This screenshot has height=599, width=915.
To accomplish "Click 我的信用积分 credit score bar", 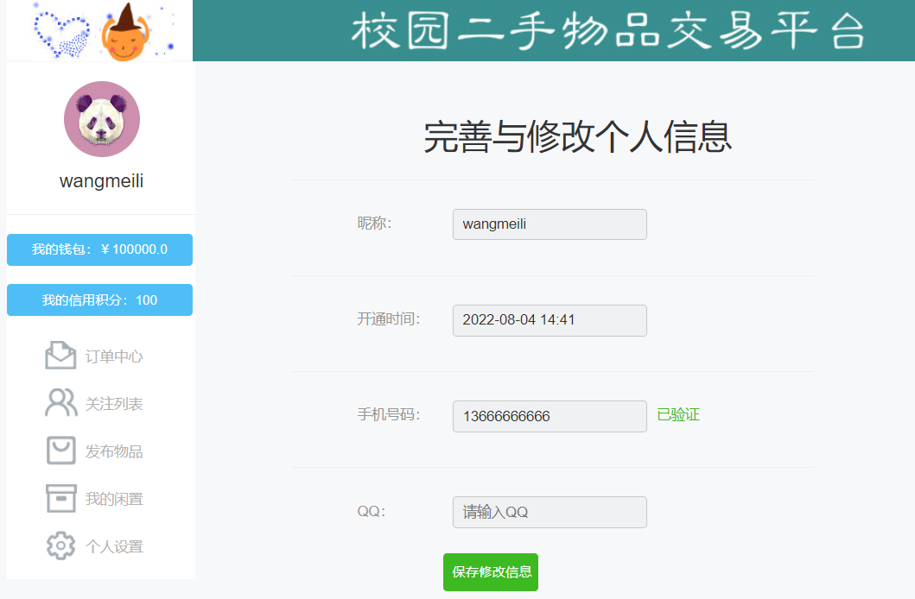I will [x=99, y=299].
